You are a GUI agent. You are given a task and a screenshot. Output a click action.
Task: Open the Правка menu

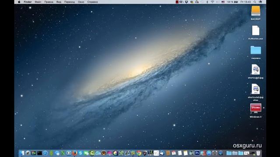(x=49, y=2)
